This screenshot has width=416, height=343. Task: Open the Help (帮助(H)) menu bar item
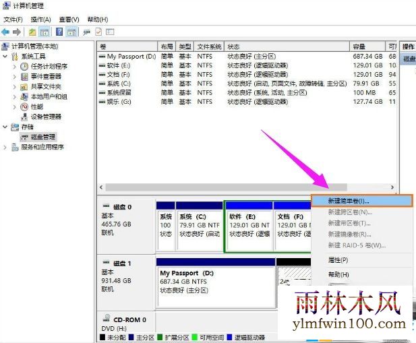click(97, 20)
